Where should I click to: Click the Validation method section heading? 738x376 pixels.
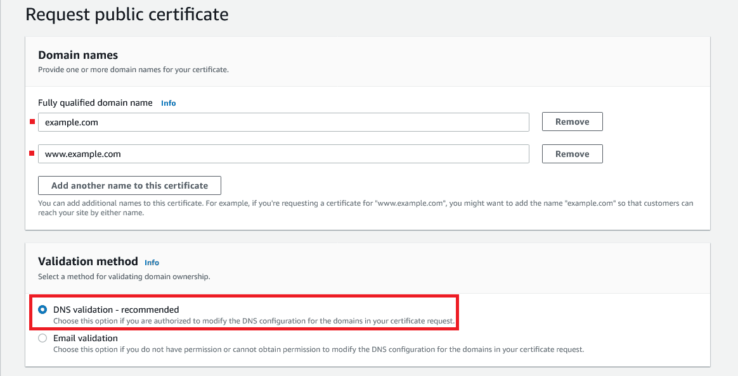pyautogui.click(x=88, y=261)
